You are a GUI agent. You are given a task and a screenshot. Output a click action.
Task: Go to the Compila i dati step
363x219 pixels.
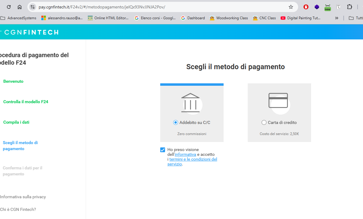[x=16, y=122]
